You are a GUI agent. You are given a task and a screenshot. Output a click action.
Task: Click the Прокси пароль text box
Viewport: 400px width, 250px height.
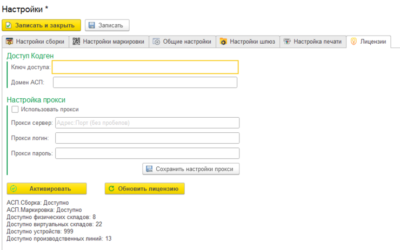[147, 153]
